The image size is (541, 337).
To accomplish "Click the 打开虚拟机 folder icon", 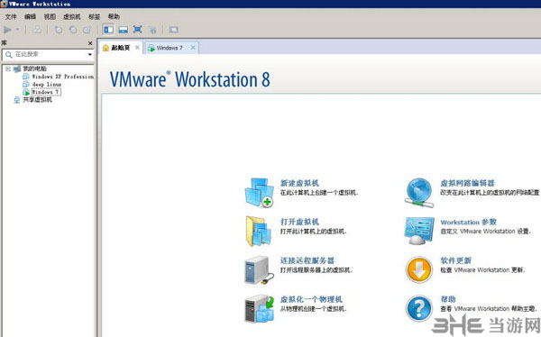I will (259, 231).
